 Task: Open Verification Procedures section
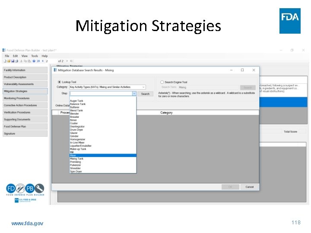click(x=25, y=112)
